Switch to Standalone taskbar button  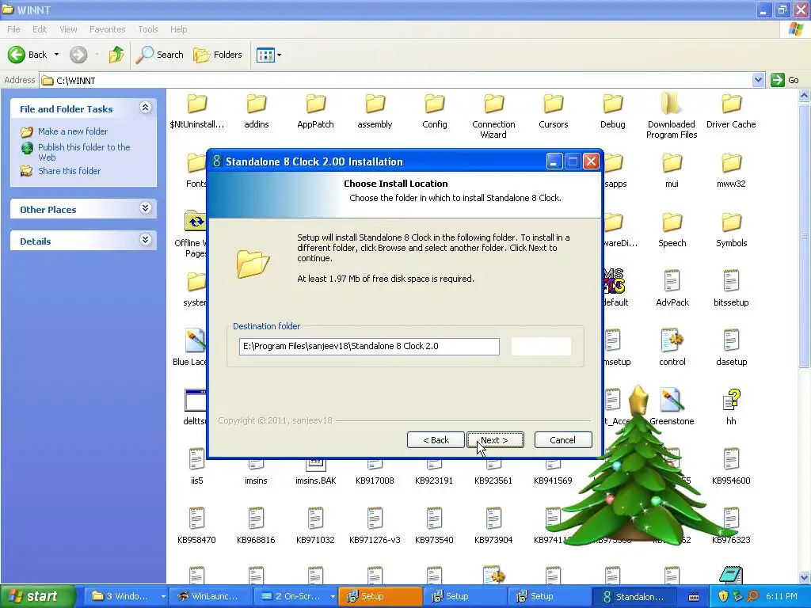(x=634, y=596)
